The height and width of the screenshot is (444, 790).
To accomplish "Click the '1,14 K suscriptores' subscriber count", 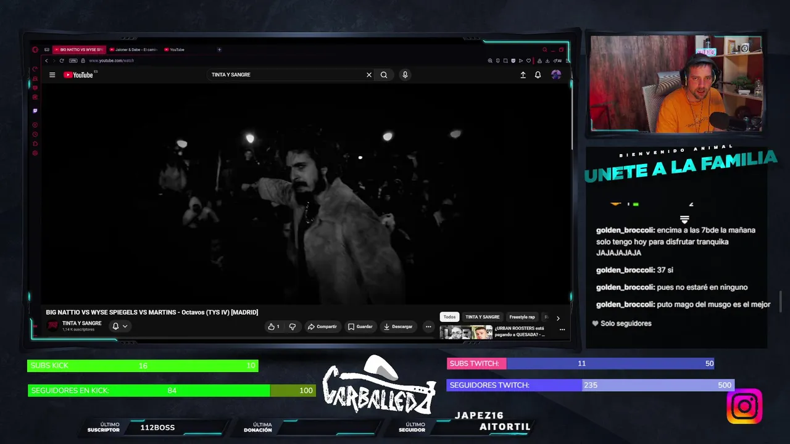I will click(78, 329).
